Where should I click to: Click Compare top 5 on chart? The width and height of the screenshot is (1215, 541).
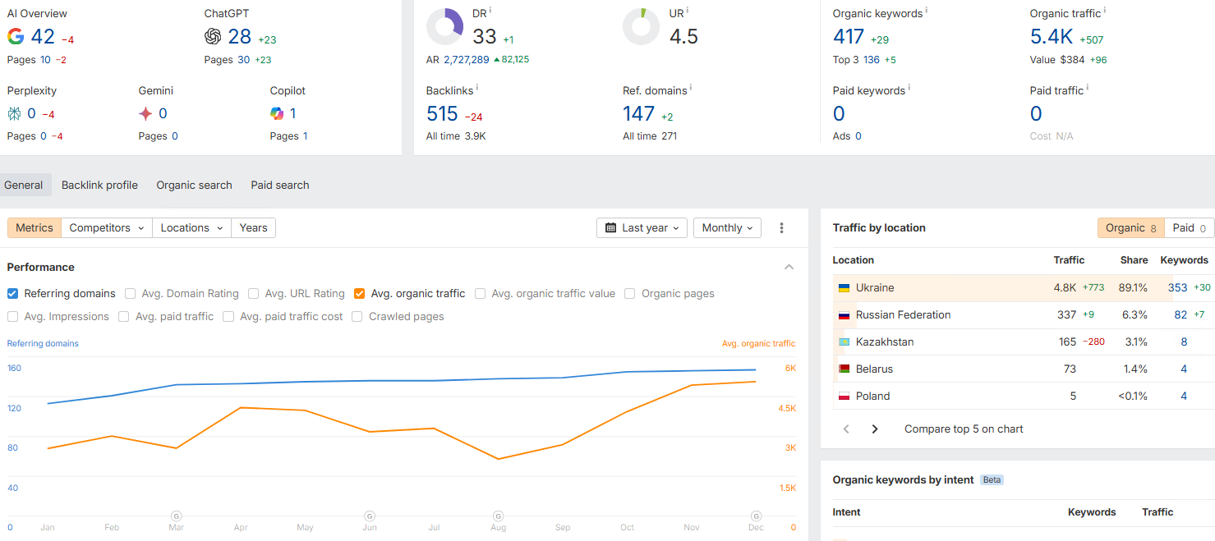click(x=964, y=429)
